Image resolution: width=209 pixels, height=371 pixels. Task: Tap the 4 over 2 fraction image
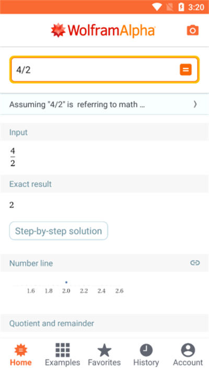[13, 157]
